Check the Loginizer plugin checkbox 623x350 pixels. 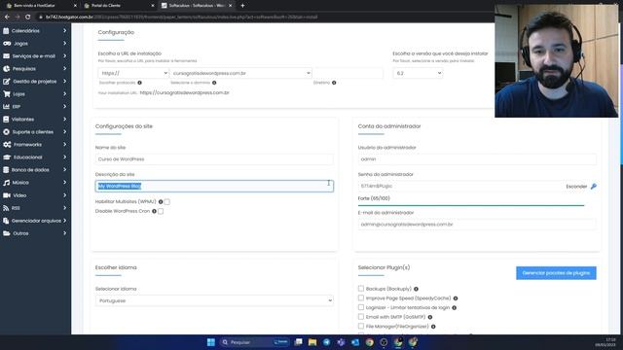point(361,307)
